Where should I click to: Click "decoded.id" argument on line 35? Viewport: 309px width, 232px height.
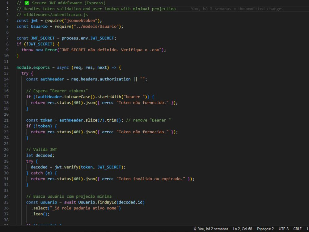(130, 202)
